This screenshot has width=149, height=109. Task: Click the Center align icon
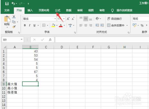click(86, 25)
